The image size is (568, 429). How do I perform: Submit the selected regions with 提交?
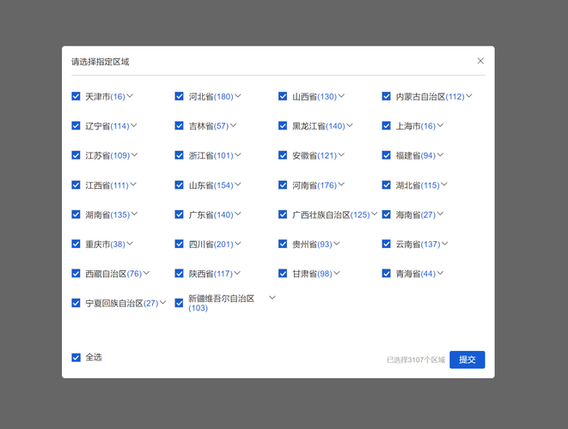(467, 360)
